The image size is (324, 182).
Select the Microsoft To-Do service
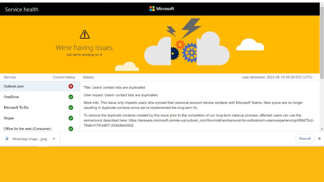[40, 107]
